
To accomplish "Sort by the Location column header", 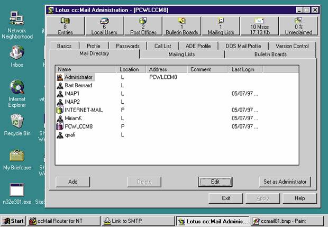I will pos(131,69).
